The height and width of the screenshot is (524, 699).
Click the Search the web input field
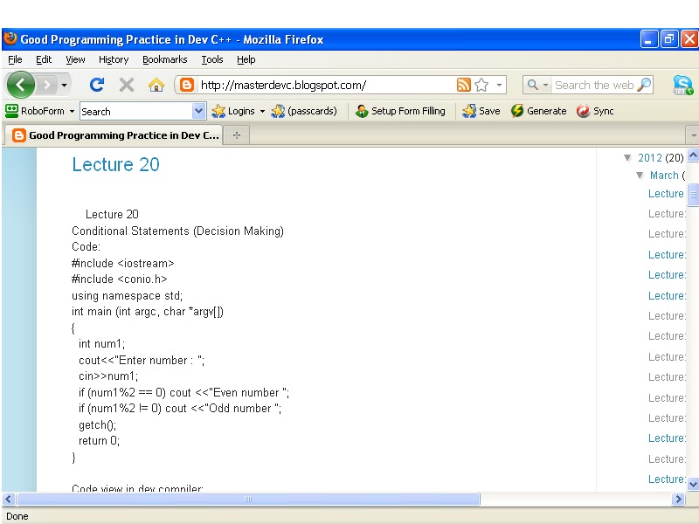click(594, 85)
